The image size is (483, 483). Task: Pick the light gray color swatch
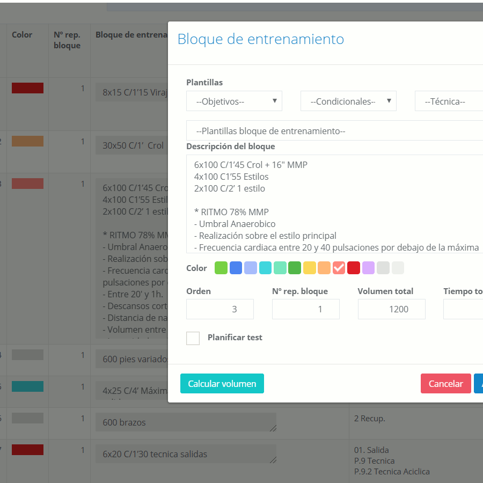(x=383, y=268)
